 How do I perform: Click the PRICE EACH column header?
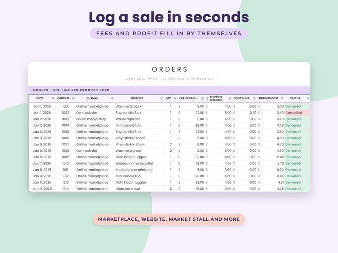pos(189,98)
